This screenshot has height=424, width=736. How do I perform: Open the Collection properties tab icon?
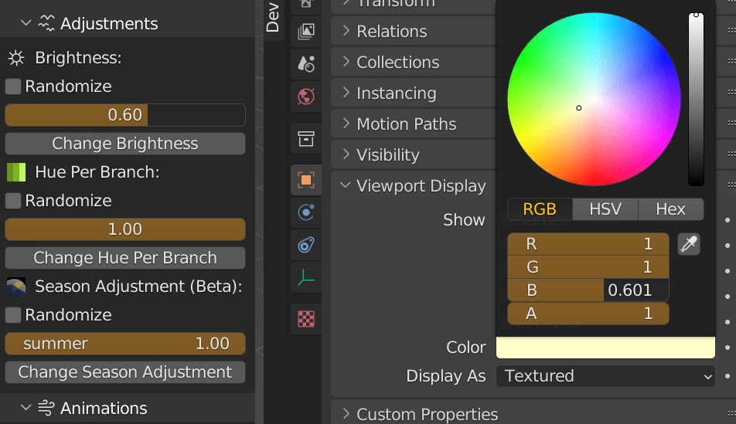click(x=306, y=139)
